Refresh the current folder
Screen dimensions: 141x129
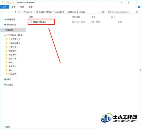pyautogui.click(x=103, y=12)
